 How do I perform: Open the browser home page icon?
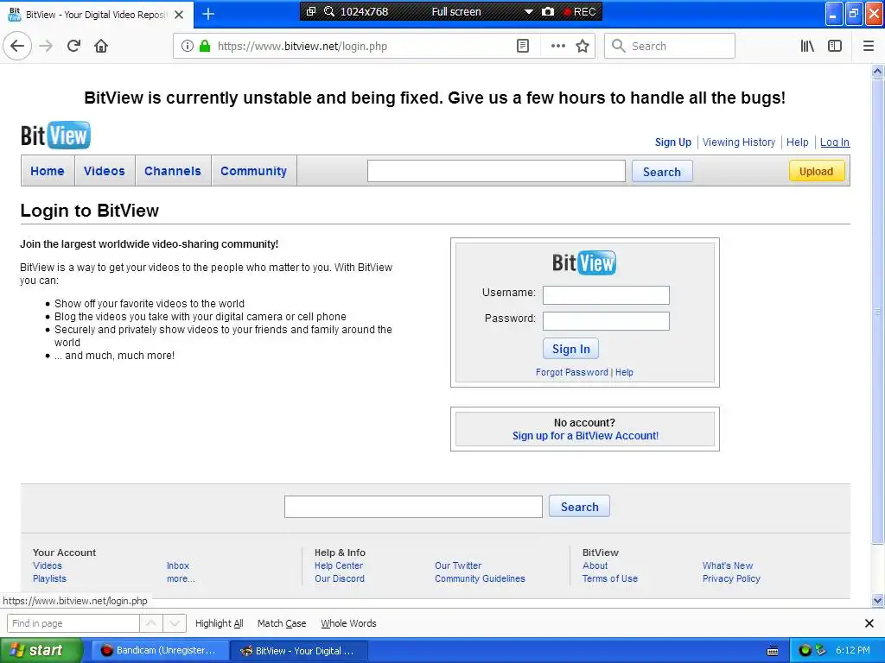tap(101, 47)
